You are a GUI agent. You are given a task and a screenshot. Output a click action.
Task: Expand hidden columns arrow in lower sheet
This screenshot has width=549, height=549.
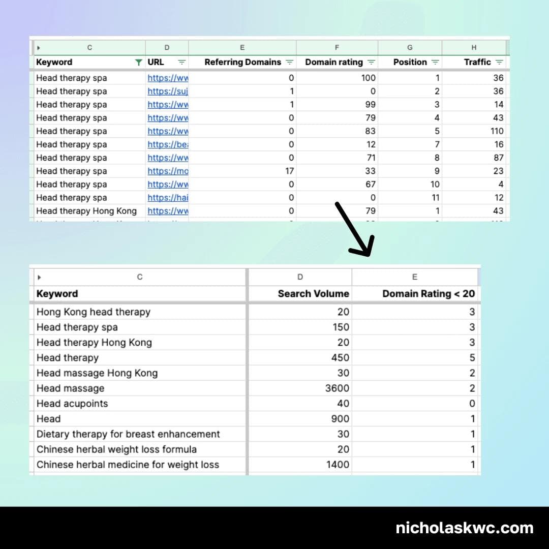(x=39, y=277)
